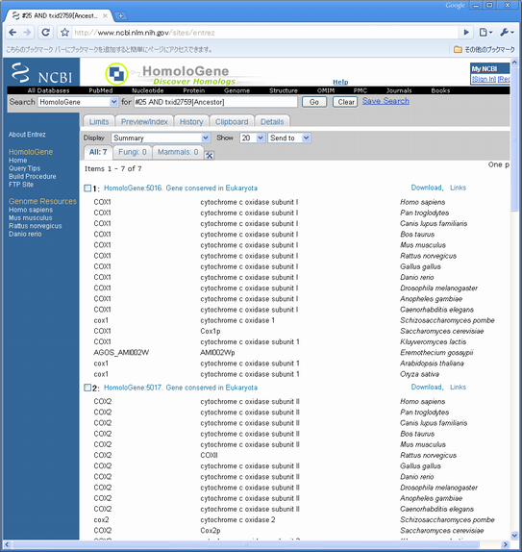Open the wrench settings menu
Image resolution: width=522 pixels, height=552 pixels.
pyautogui.click(x=507, y=33)
